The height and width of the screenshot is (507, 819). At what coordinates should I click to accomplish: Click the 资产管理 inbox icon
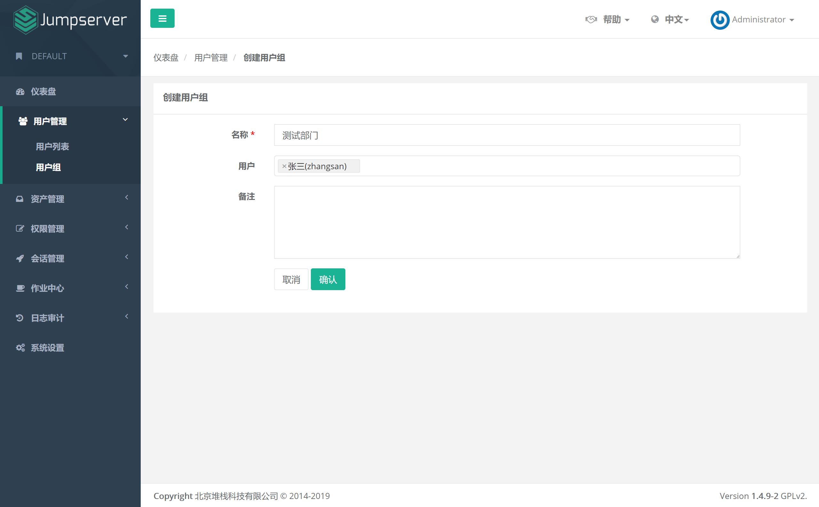[x=20, y=199]
